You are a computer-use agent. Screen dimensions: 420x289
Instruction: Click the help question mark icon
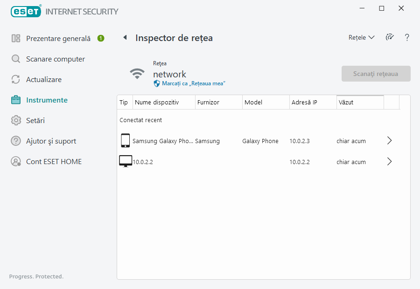(407, 38)
